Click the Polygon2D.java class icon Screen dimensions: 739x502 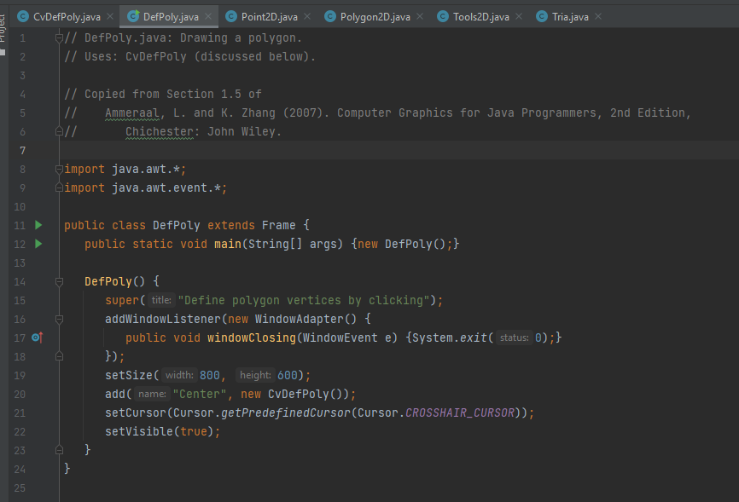330,16
